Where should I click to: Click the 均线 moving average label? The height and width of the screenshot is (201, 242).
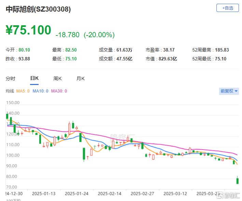coord(10,91)
